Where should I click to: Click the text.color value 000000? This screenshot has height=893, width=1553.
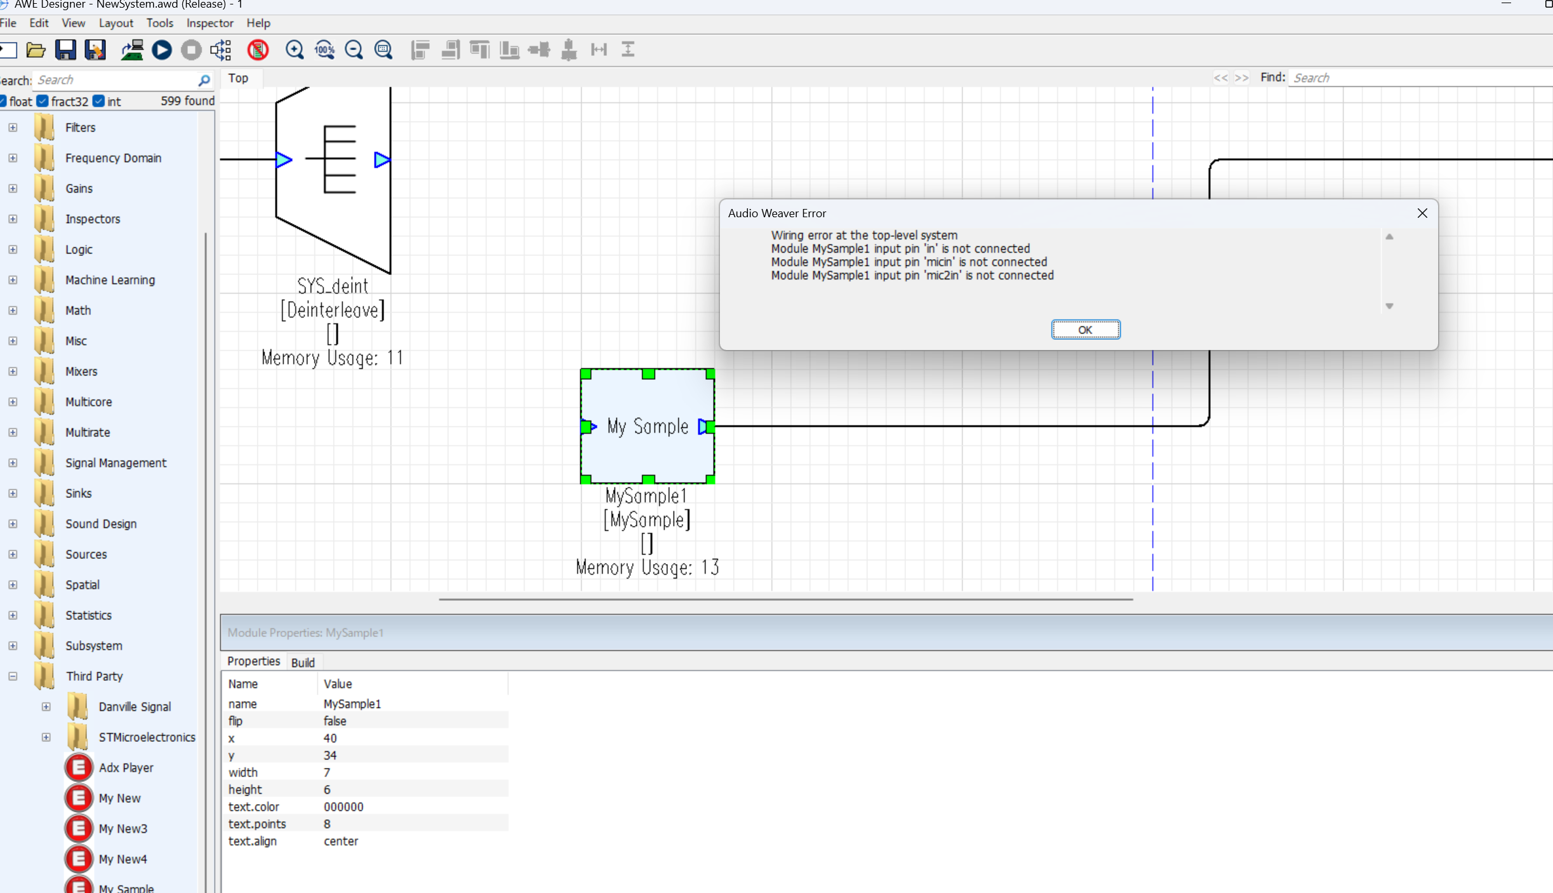point(343,807)
